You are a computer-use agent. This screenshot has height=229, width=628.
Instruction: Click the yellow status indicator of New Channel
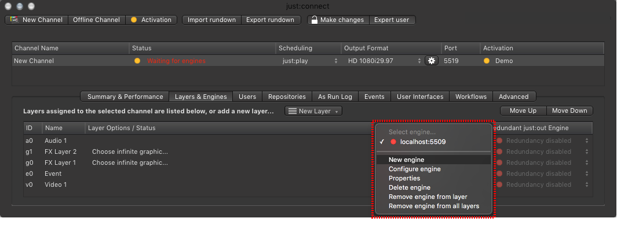coord(137,61)
